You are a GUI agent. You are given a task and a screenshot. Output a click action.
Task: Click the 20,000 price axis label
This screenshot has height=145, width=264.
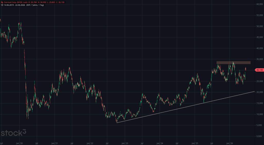(260, 92)
